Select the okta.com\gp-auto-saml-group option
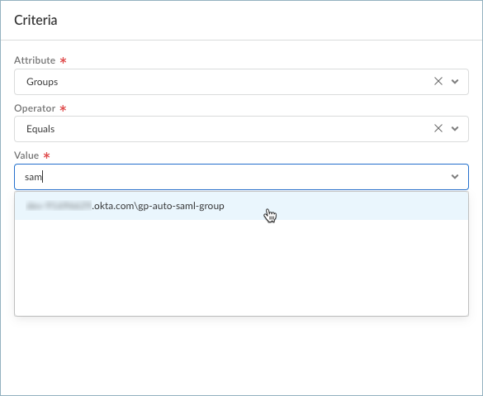The height and width of the screenshot is (396, 483). point(241,206)
